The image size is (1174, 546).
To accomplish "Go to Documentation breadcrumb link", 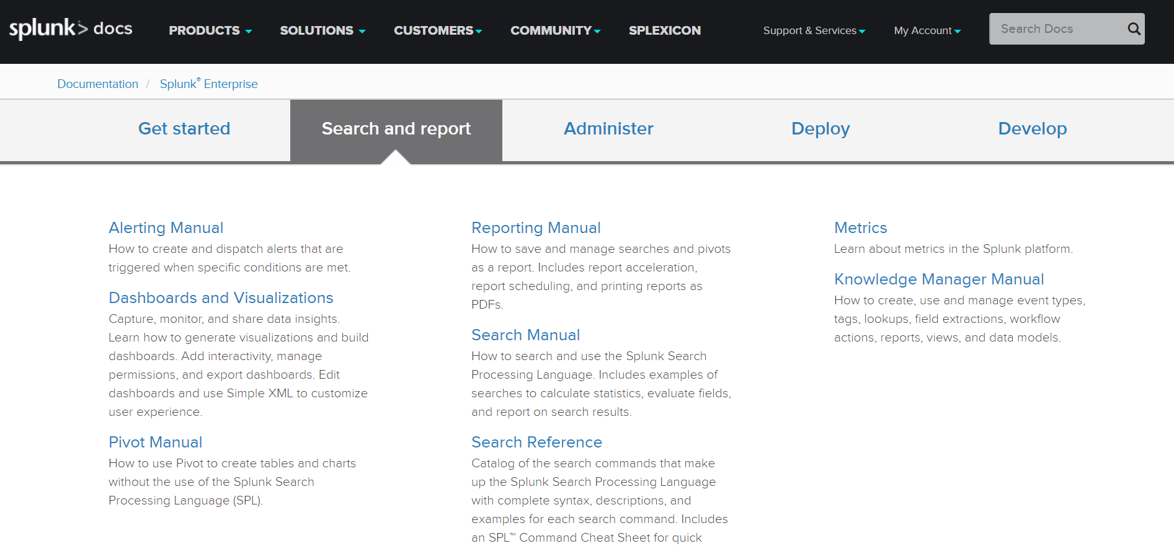I will pos(98,84).
